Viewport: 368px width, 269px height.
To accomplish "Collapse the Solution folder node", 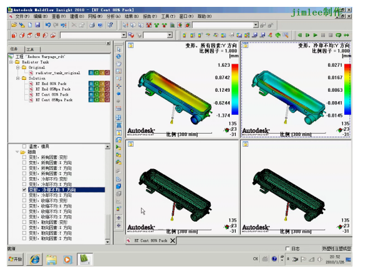I will 18,78.
